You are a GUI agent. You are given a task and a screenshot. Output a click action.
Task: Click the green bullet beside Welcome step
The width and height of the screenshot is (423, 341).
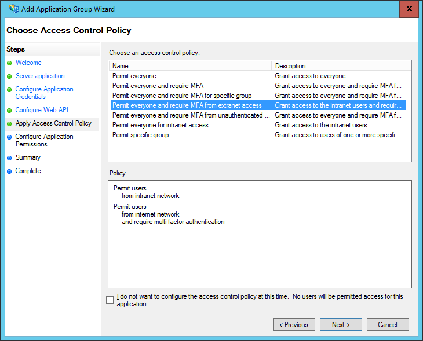(x=9, y=63)
